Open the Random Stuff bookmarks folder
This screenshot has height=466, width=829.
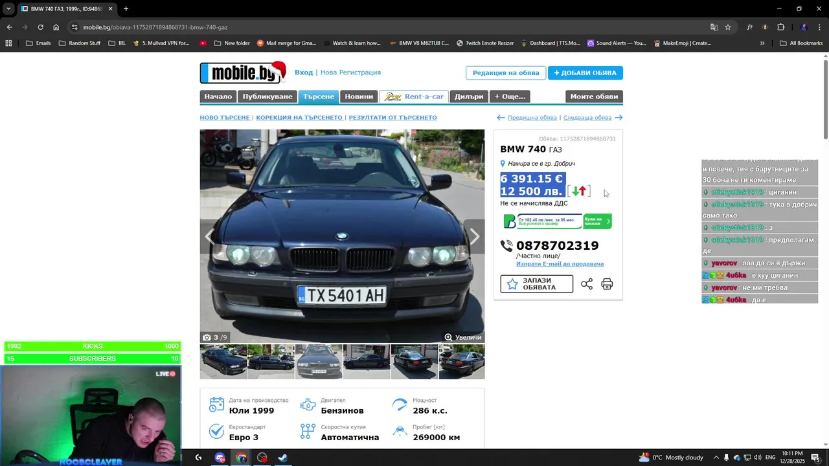point(80,43)
